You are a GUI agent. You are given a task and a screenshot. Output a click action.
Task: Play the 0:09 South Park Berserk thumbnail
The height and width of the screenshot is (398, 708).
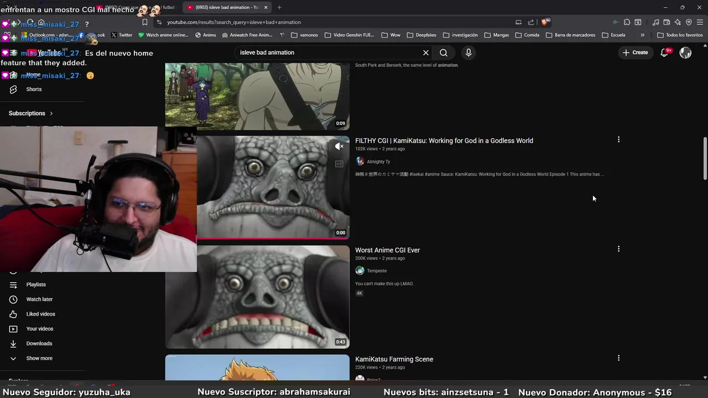coord(257,96)
